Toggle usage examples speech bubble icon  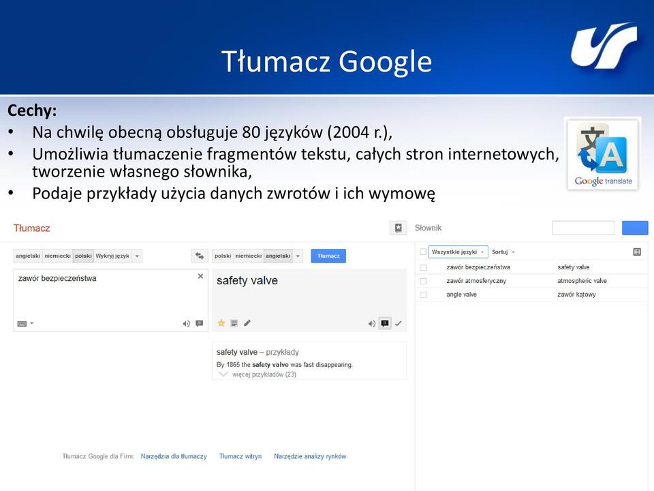384,323
